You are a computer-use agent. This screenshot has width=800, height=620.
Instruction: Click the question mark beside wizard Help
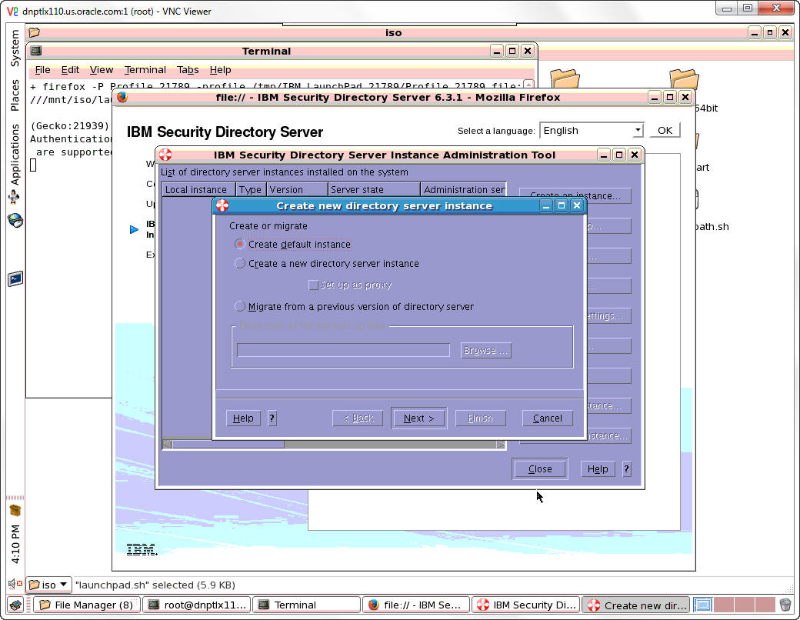point(272,418)
